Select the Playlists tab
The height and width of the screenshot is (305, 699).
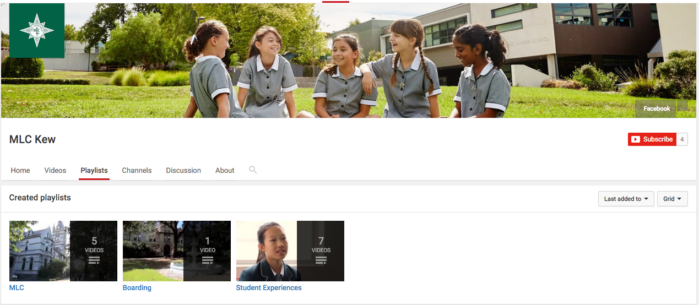click(94, 170)
